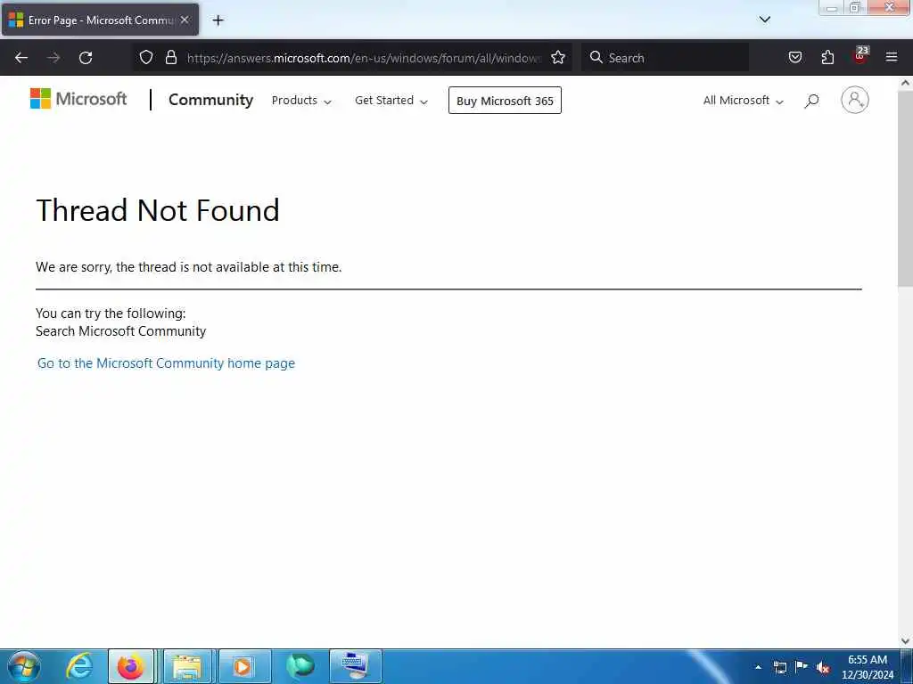Click the red extension icon with badge 23
This screenshot has height=684, width=913.
(x=860, y=55)
